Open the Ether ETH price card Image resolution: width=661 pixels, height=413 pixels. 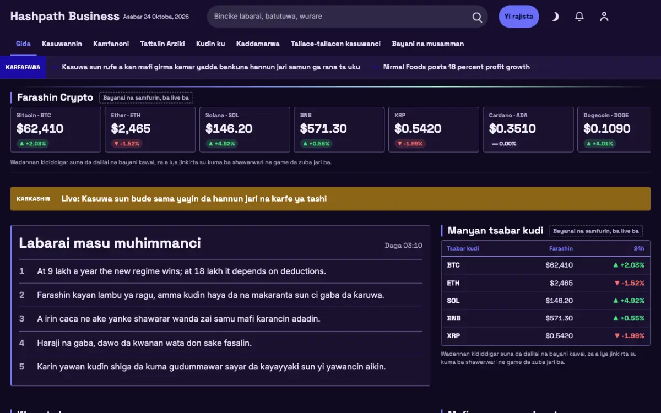(150, 129)
